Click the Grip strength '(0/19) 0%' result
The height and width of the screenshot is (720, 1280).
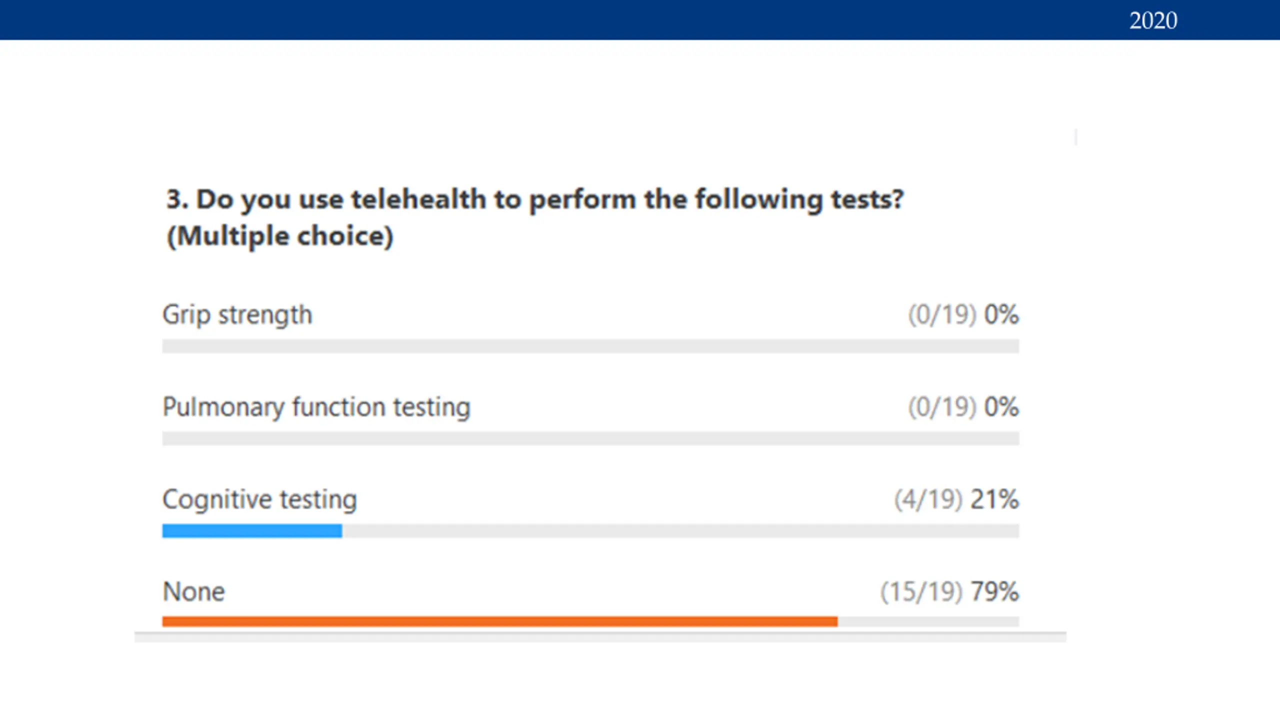coord(963,315)
